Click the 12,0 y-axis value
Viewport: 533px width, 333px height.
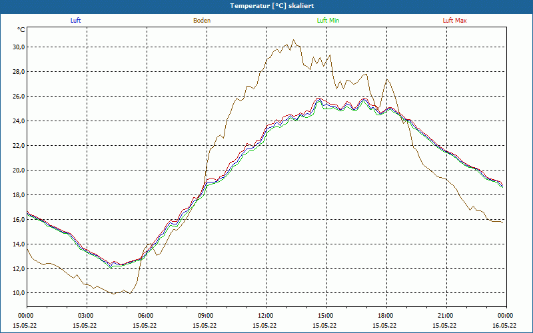(x=19, y=269)
